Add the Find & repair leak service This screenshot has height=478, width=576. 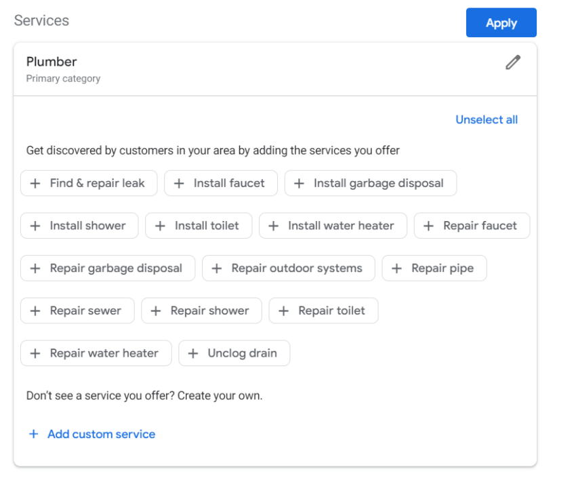coord(89,183)
